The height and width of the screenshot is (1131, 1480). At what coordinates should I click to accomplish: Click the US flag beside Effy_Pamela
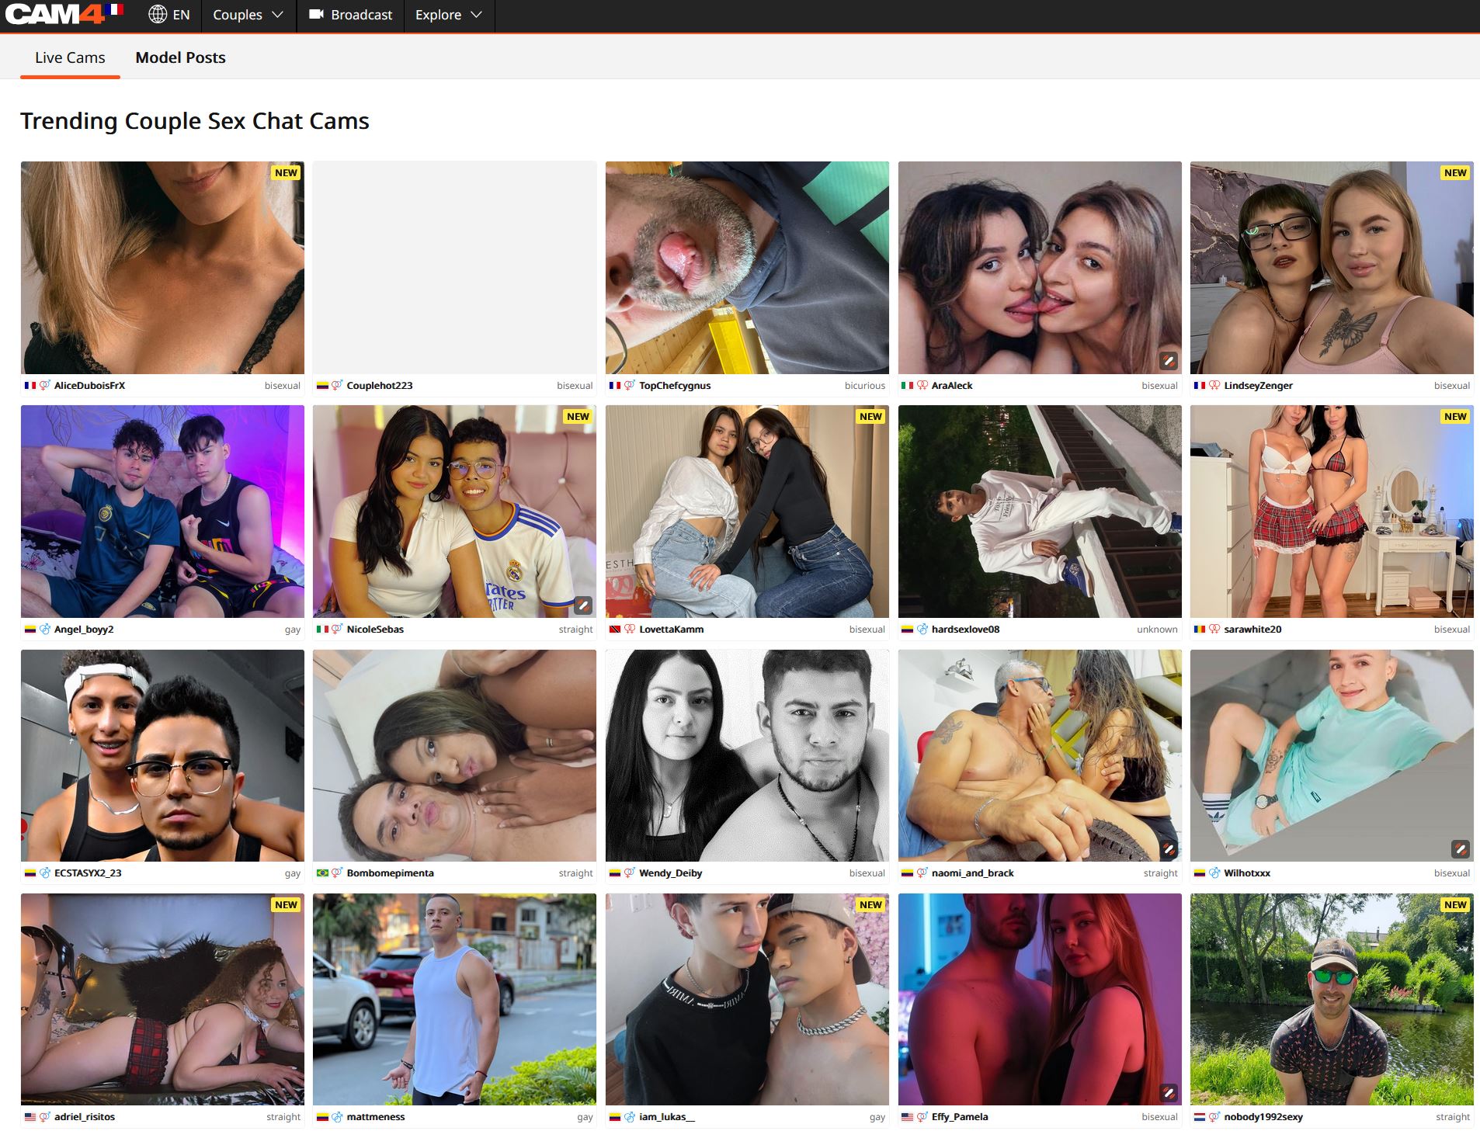(x=907, y=1117)
